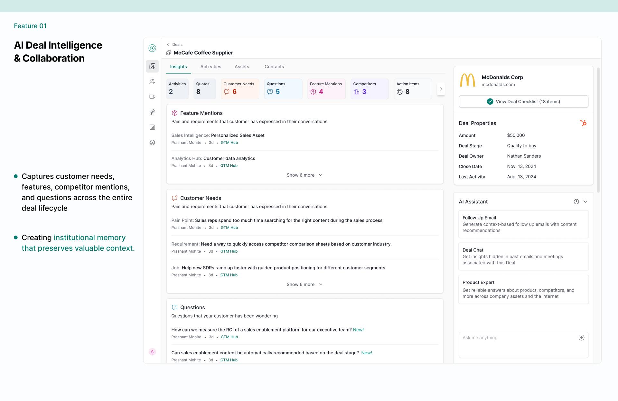This screenshot has height=401, width=618.
Task: Open AI Assistant history clock icon
Action: point(576,202)
